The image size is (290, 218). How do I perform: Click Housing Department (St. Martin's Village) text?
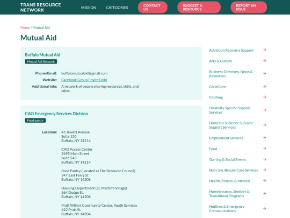pos(94,188)
